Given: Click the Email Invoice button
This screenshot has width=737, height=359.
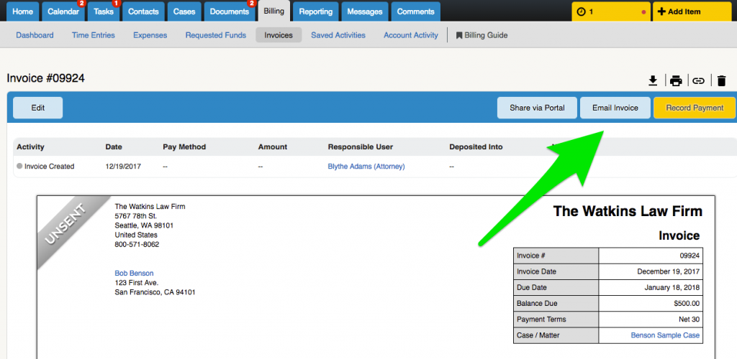Looking at the screenshot, I should coord(615,108).
